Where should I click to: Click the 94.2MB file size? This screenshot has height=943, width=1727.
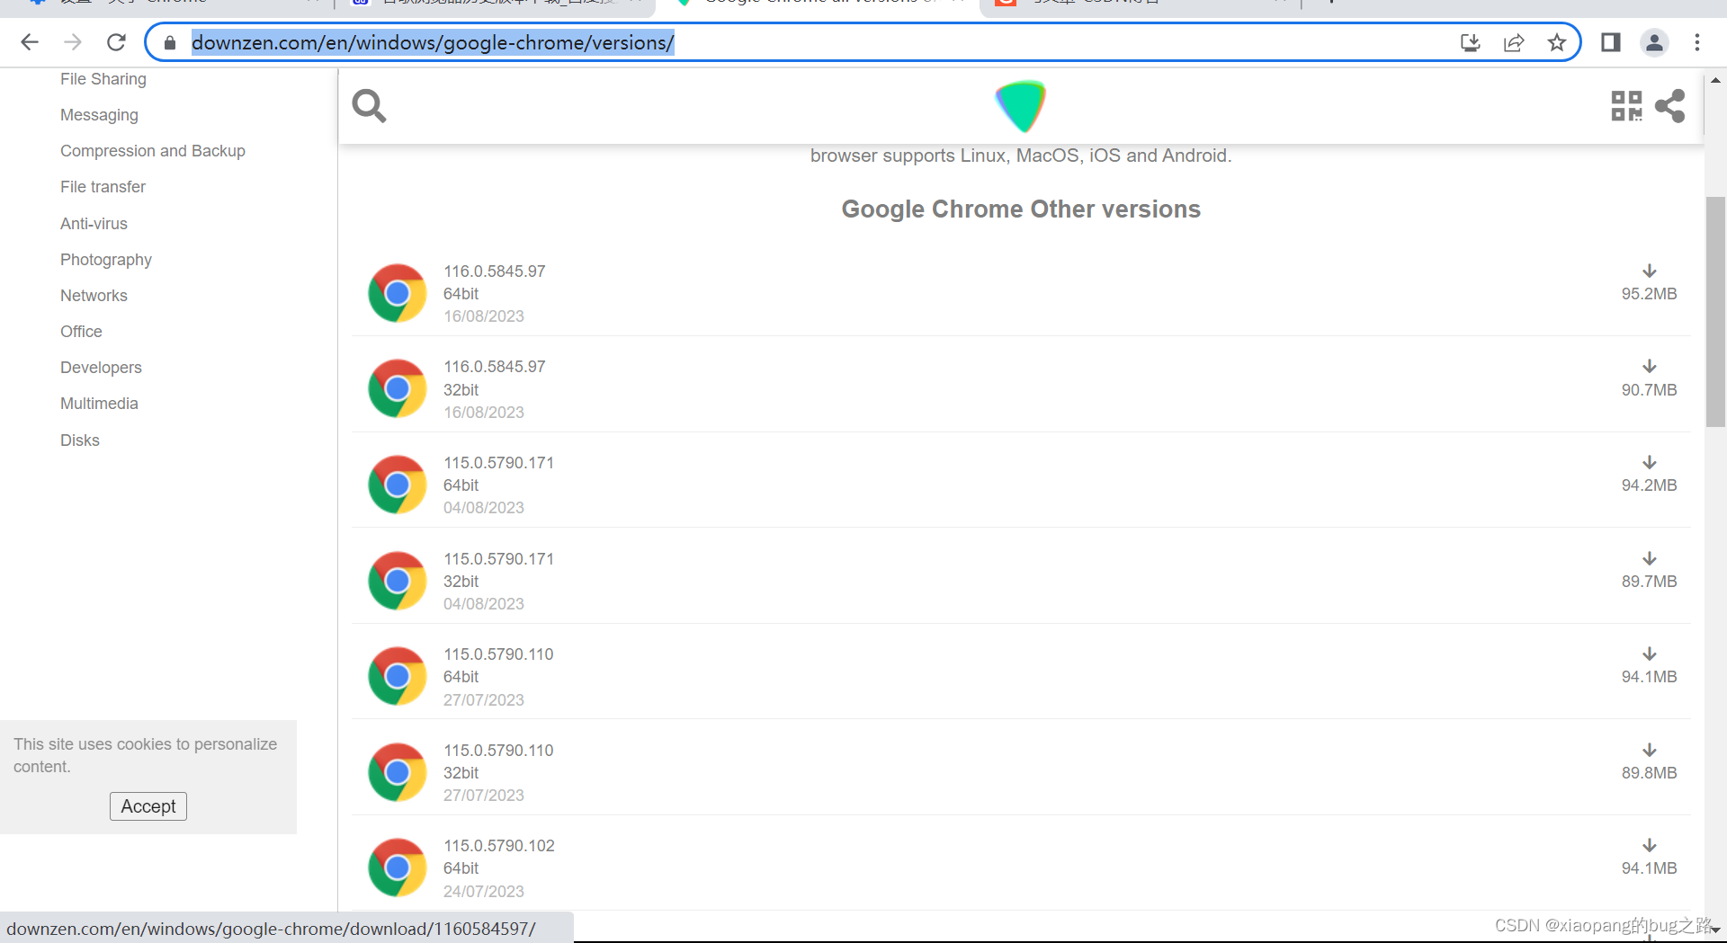[1649, 485]
